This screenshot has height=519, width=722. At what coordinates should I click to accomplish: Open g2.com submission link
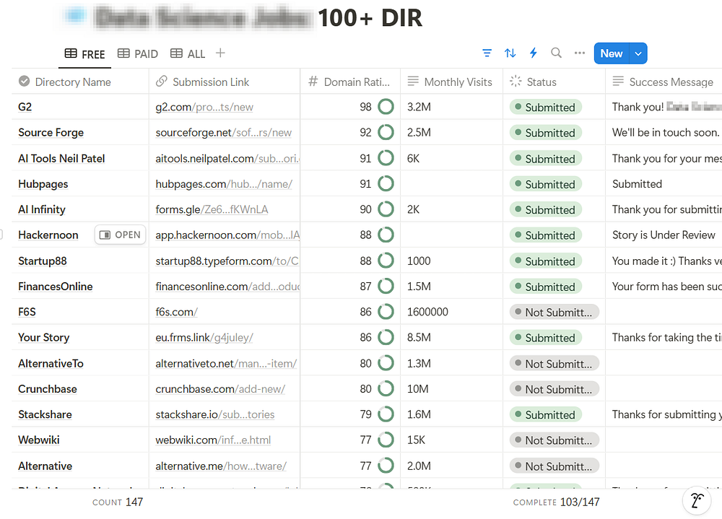[x=204, y=108]
